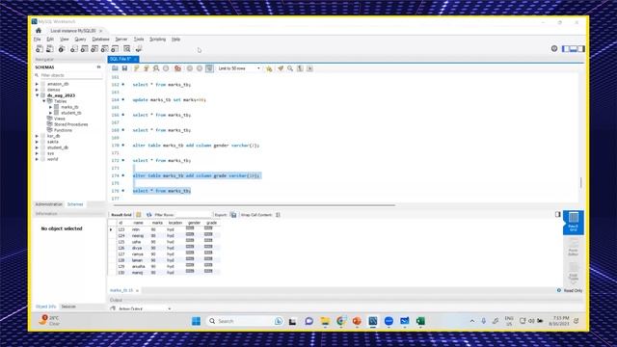Viewport: 617px width, 347px height.
Task: Open find panel in SQL editor
Action: click(x=290, y=68)
